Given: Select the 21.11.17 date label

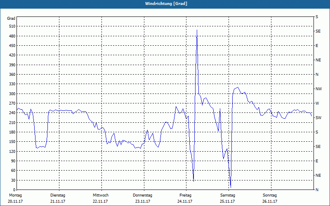Looking at the screenshot, I should pyautogui.click(x=58, y=201).
